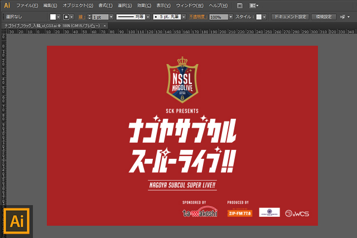
Task: Open the ファイル(F) menu
Action: coord(27,5)
